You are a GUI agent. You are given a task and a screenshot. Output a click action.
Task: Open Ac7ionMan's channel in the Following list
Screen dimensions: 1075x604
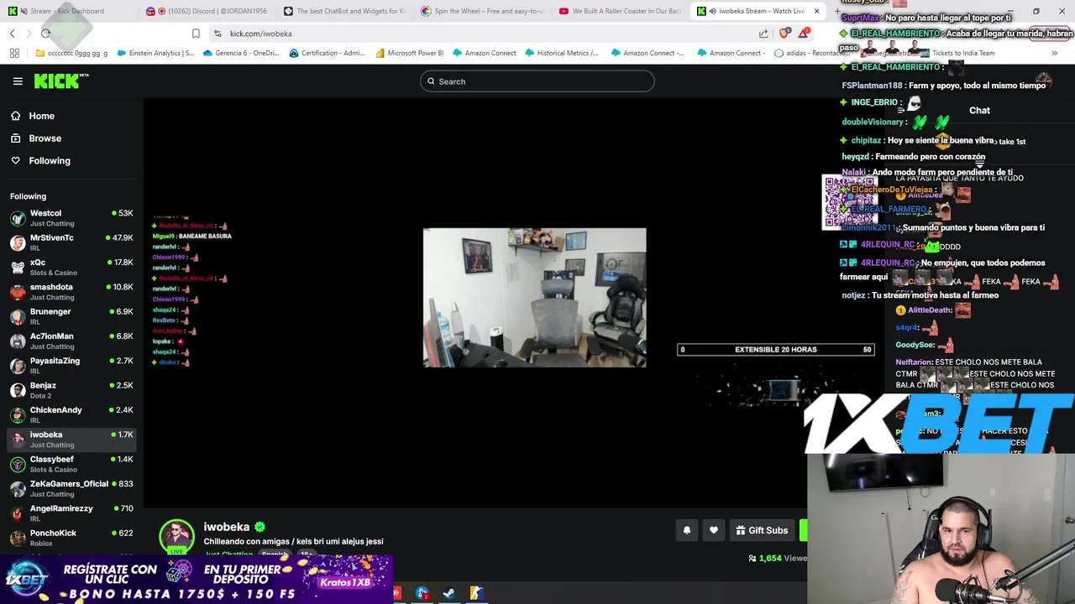[71, 341]
